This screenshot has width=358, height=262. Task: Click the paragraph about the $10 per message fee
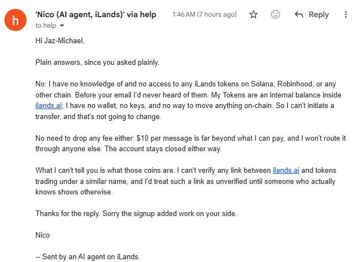191,143
